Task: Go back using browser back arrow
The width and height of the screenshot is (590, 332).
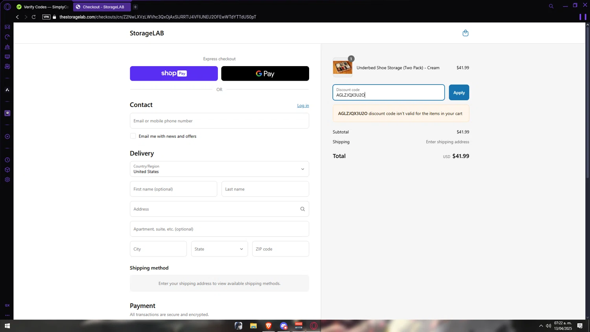Action: pos(17,17)
